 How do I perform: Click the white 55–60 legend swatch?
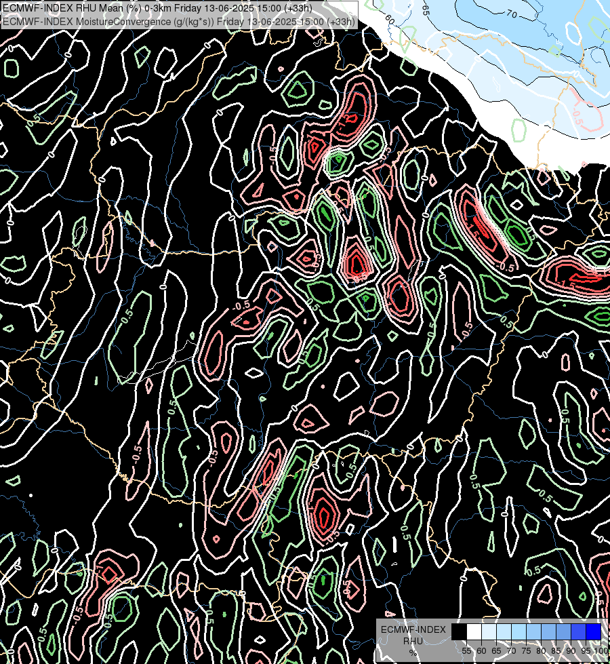[474, 631]
